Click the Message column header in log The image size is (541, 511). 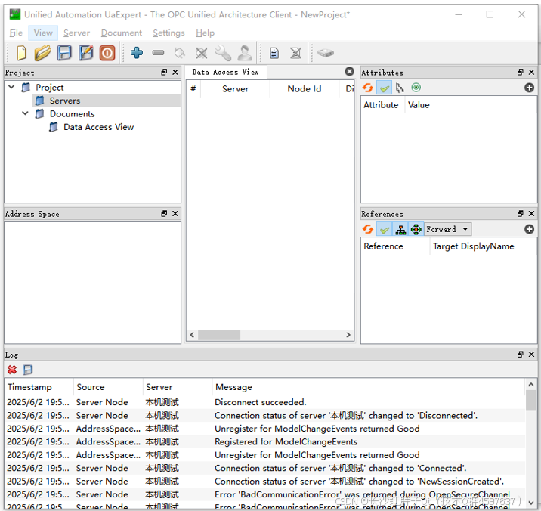369,387
